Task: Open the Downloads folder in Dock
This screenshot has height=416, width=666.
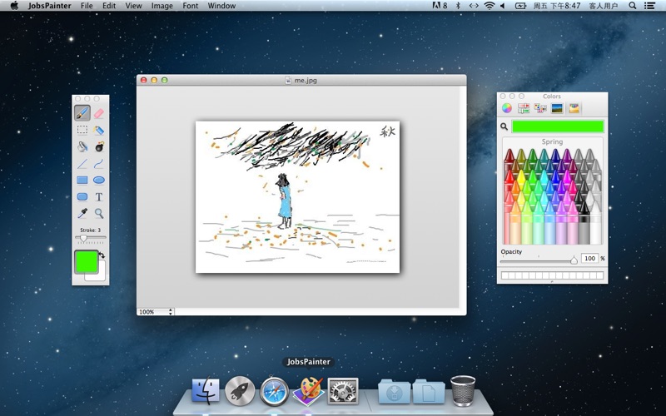Action: (394, 392)
